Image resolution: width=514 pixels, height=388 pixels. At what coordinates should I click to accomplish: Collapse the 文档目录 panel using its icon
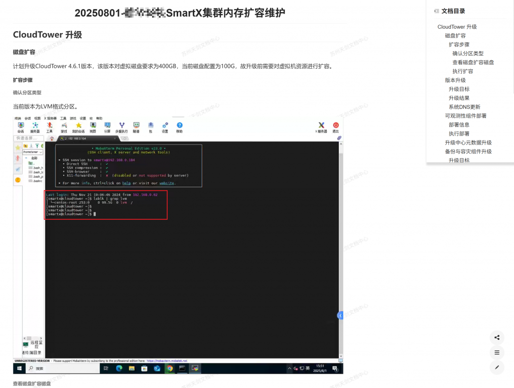(436, 11)
